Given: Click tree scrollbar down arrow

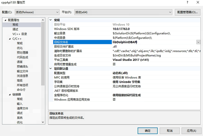Looking at the screenshot, I should point(43,122).
